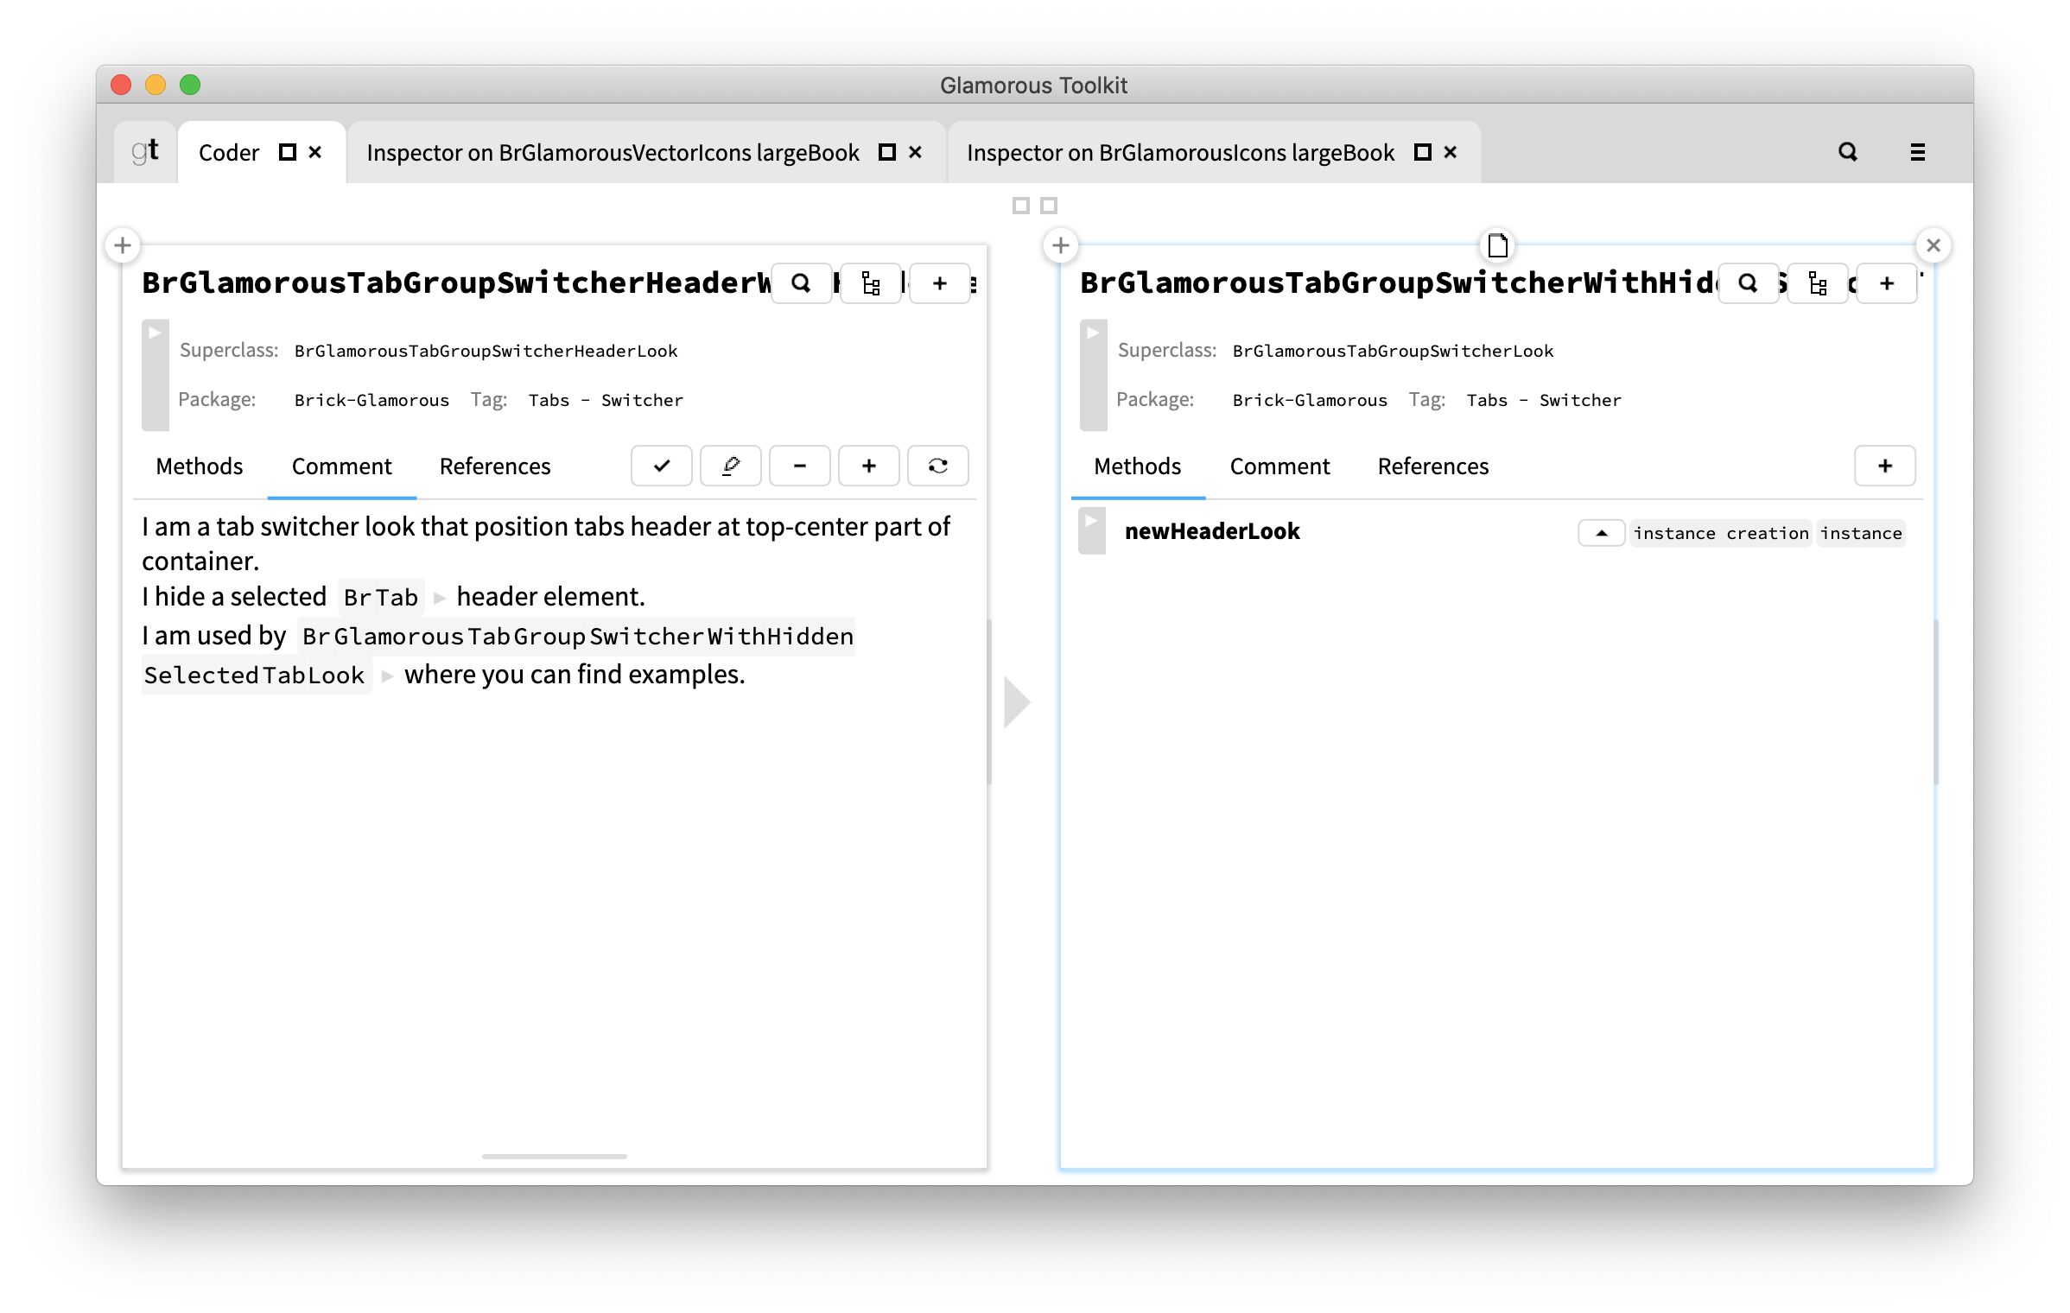Close the Coder tab

click(315, 152)
